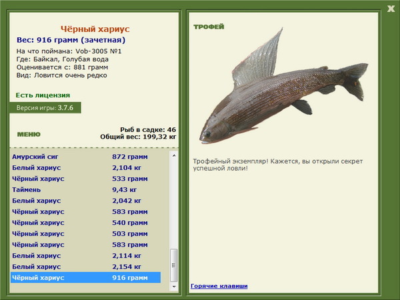Select the highlighted Чёрный хариус 916 грамм row
Screen dimensions: 400x300
click(86, 277)
